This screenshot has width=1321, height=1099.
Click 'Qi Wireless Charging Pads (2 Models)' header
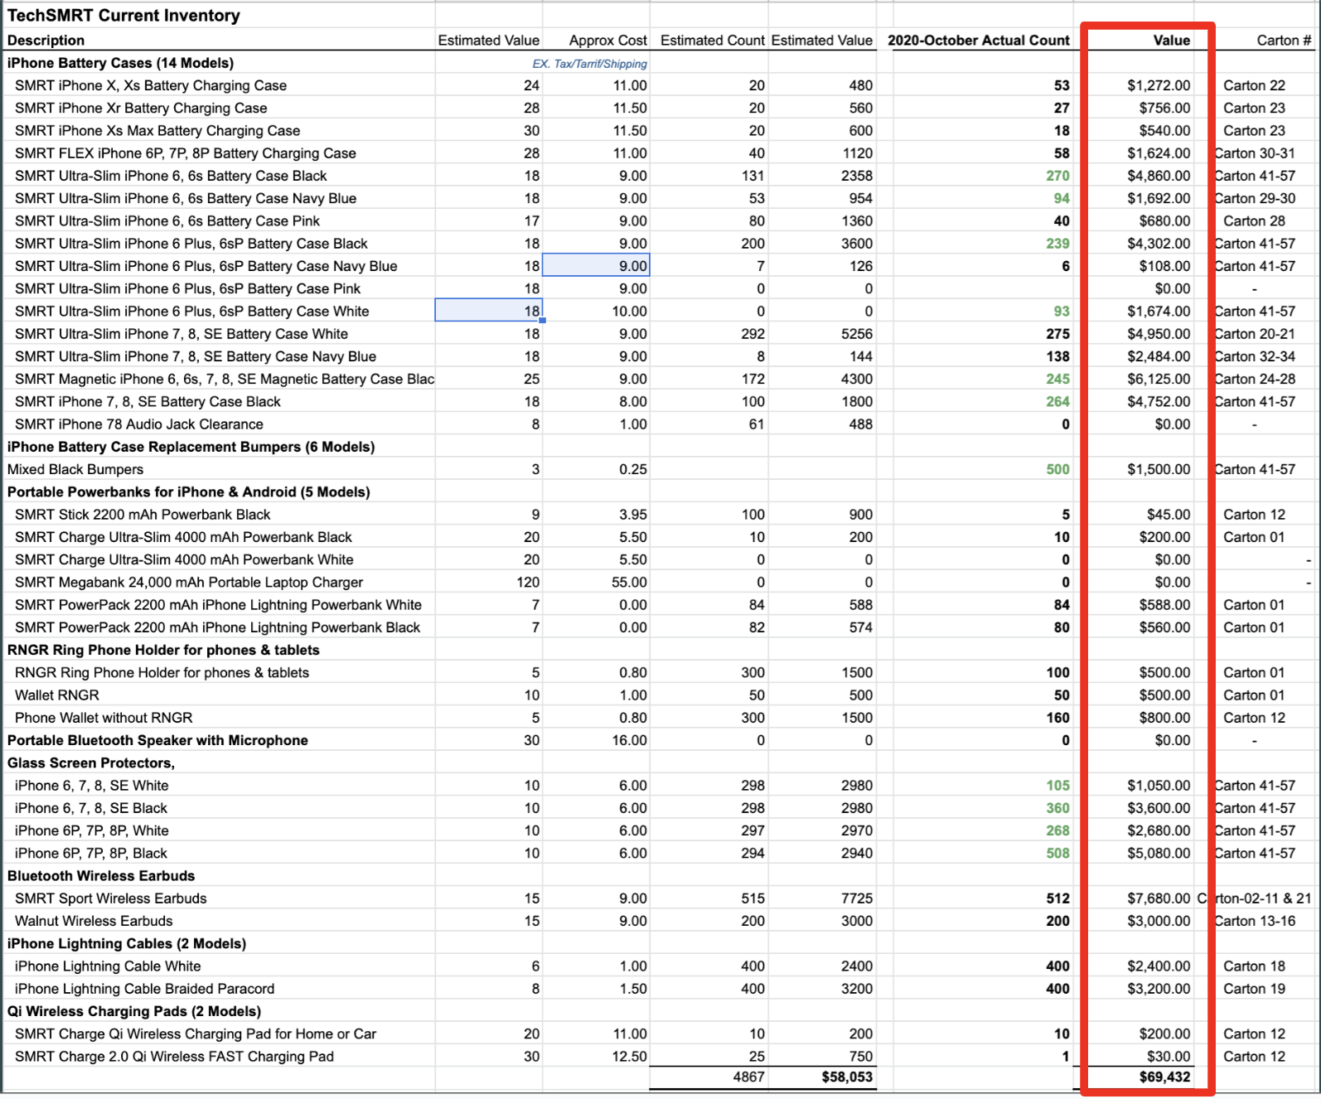point(133,1012)
